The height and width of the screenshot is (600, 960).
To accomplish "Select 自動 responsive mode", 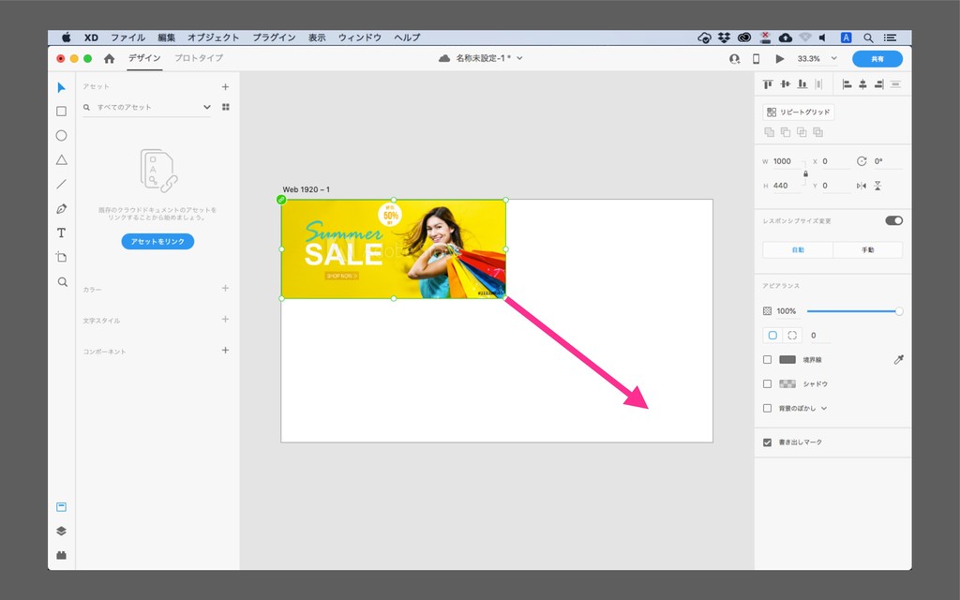I will (x=798, y=249).
